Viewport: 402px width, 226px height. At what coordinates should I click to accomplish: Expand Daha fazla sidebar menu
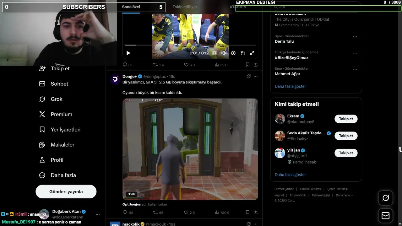[x=57, y=175]
